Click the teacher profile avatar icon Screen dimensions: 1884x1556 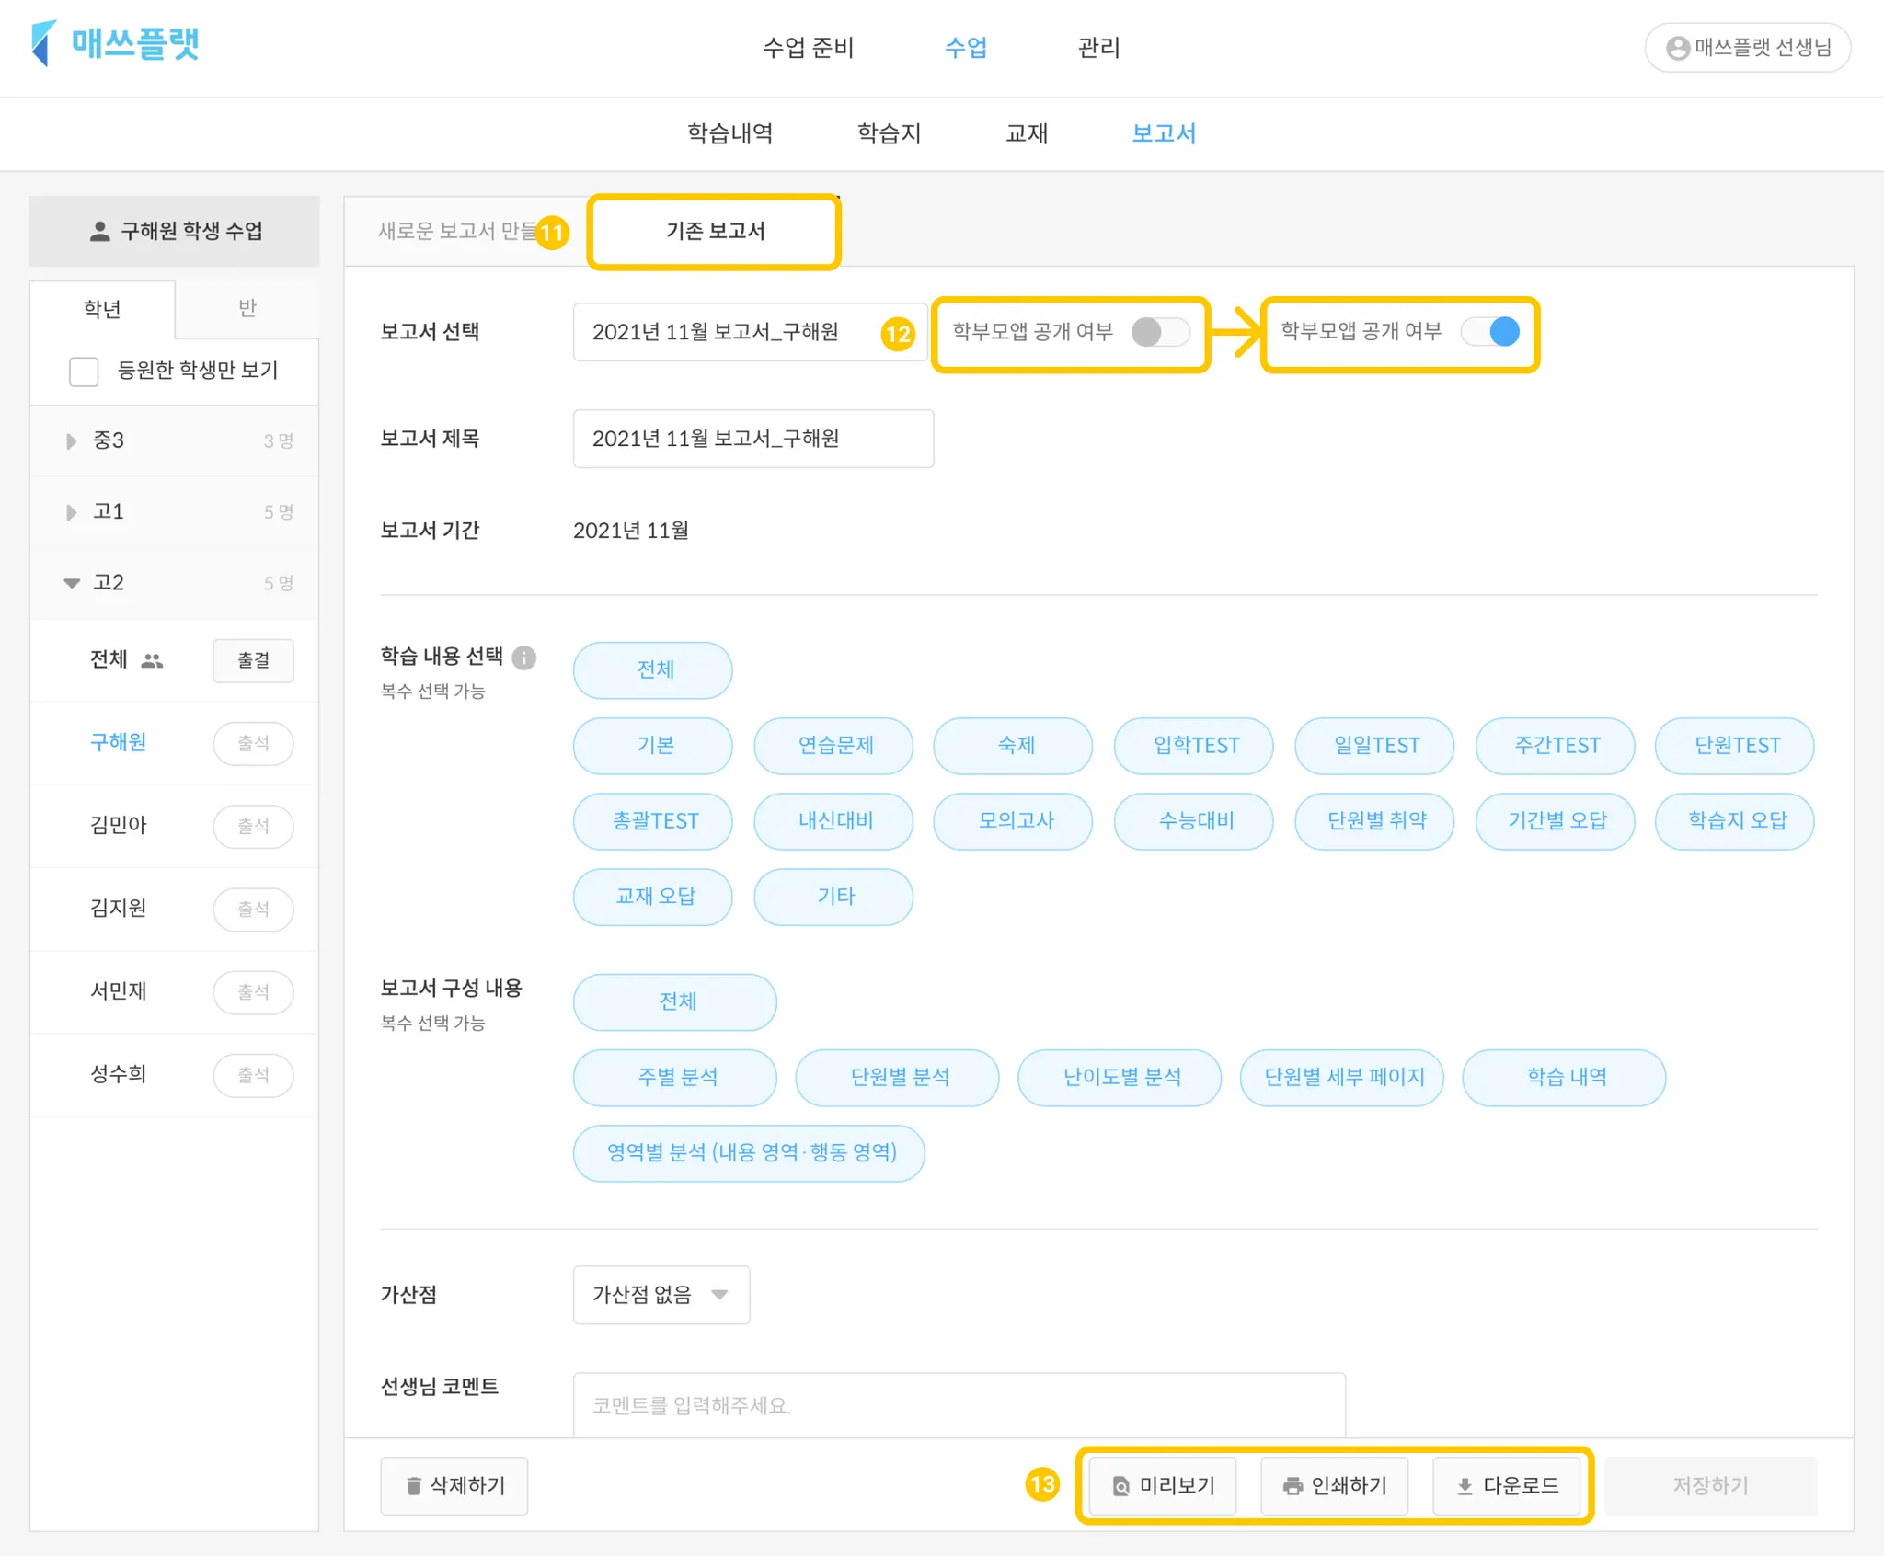1678,48
